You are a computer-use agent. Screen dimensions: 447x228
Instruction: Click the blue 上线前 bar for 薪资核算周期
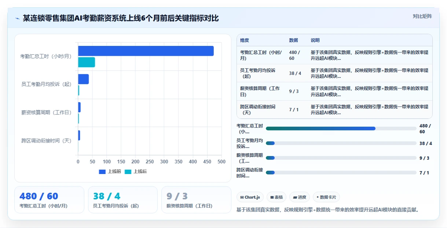pos(79,107)
